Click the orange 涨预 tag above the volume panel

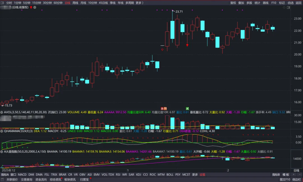click(164, 109)
